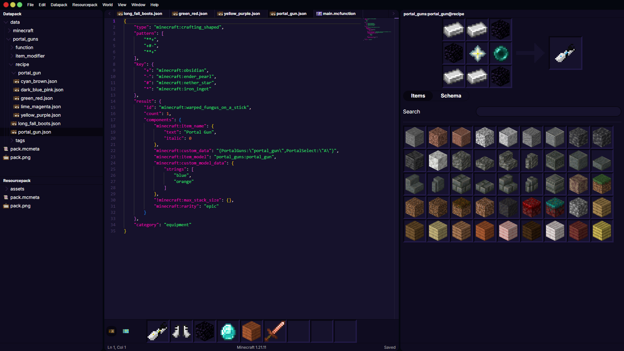The image size is (624, 351).
Task: Click the Minecraft 1.21.11 version label
Action: click(252, 347)
